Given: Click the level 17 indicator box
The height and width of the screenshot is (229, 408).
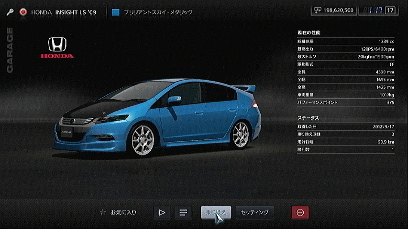Looking at the screenshot, I should (x=390, y=10).
